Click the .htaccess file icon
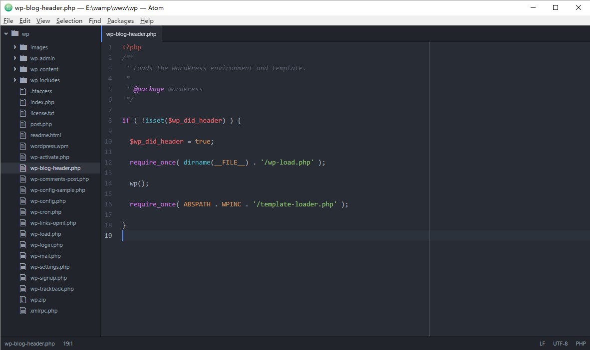Screen dimensions: 590x350 (22, 91)
